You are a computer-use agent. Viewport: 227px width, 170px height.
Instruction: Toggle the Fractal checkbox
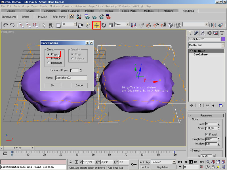[206, 134]
